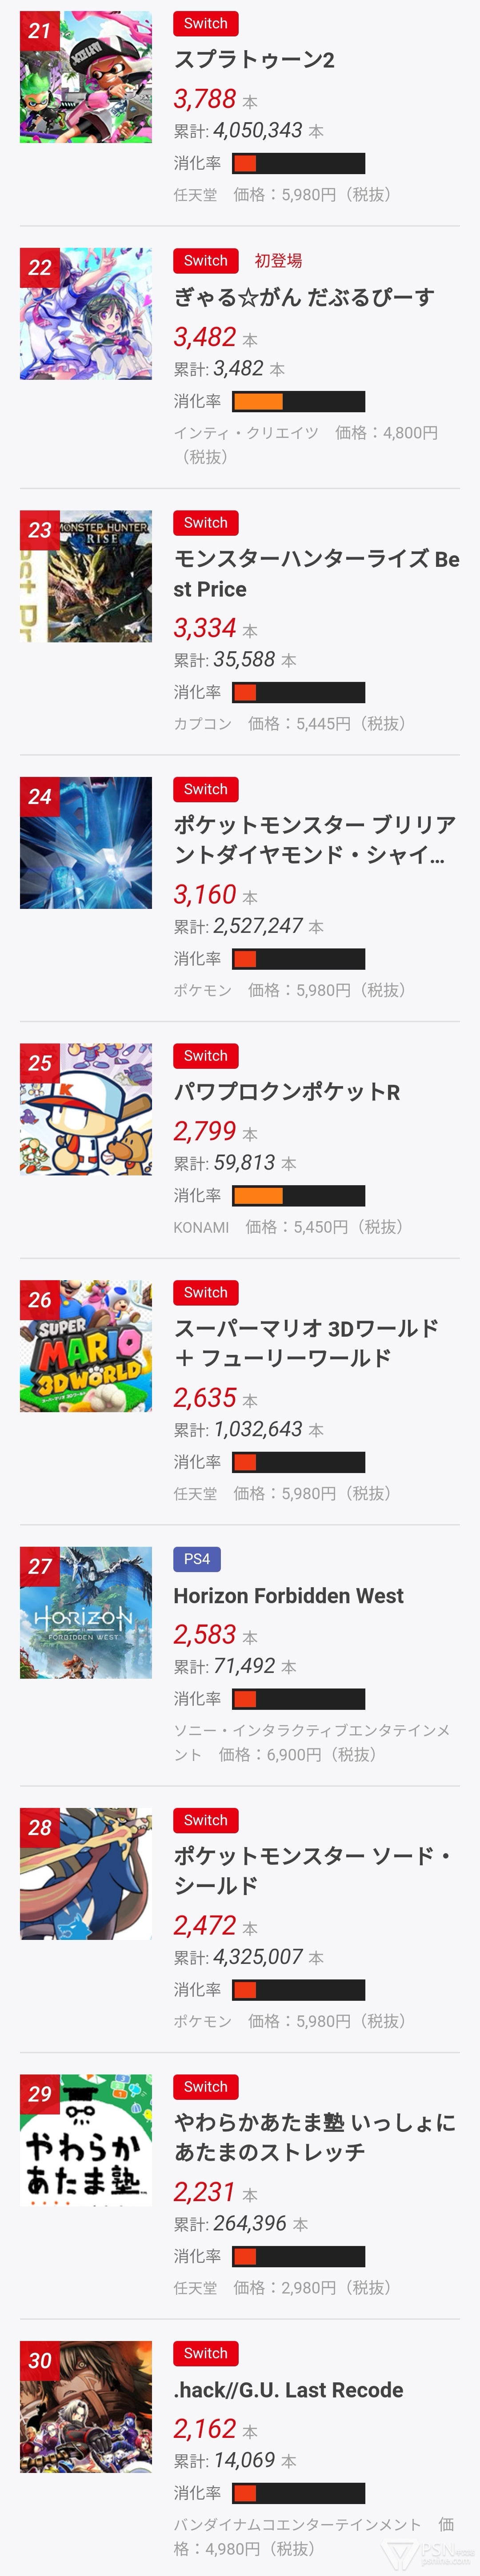Click the .hack//G.U. Last Recode title
This screenshot has width=480, height=2576.
288,2390
